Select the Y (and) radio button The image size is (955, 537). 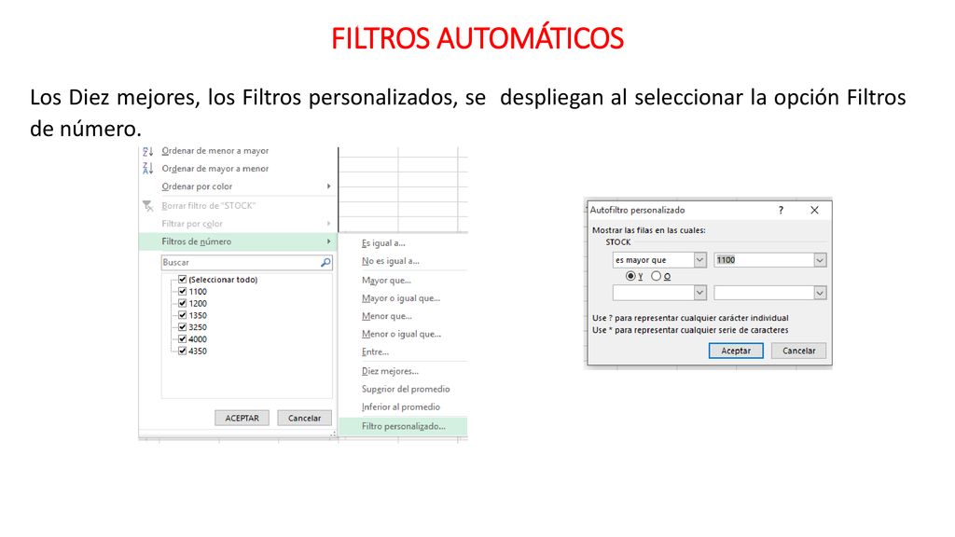click(630, 276)
